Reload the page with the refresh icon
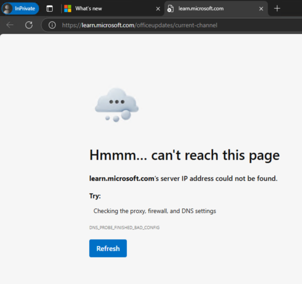Image resolution: width=302 pixels, height=284 pixels. click(x=29, y=25)
